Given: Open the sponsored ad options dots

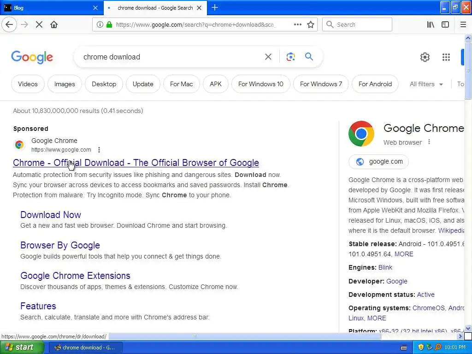Looking at the screenshot, I should click(x=99, y=150).
